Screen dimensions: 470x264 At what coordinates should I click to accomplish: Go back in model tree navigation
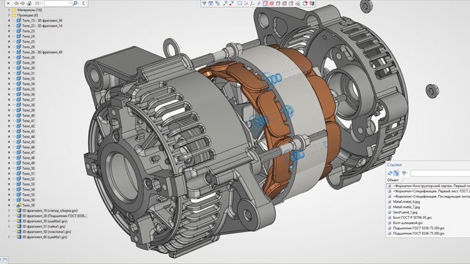(17, 3)
